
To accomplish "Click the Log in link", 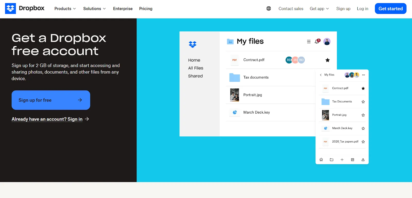I will click(363, 8).
